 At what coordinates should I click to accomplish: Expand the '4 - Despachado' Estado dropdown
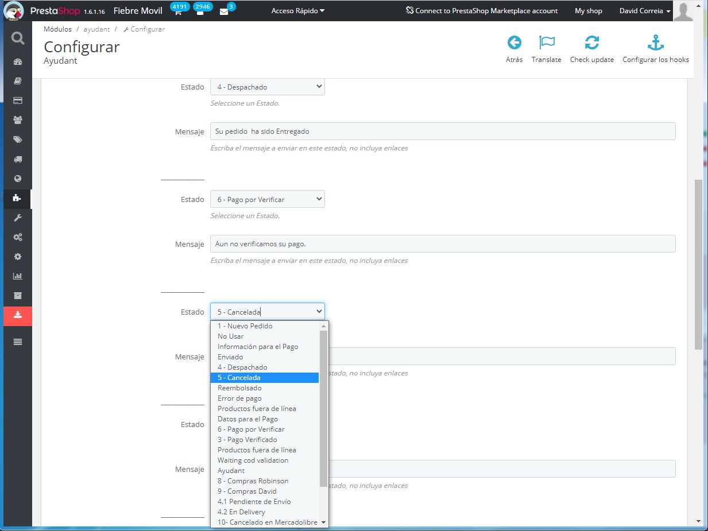267,87
